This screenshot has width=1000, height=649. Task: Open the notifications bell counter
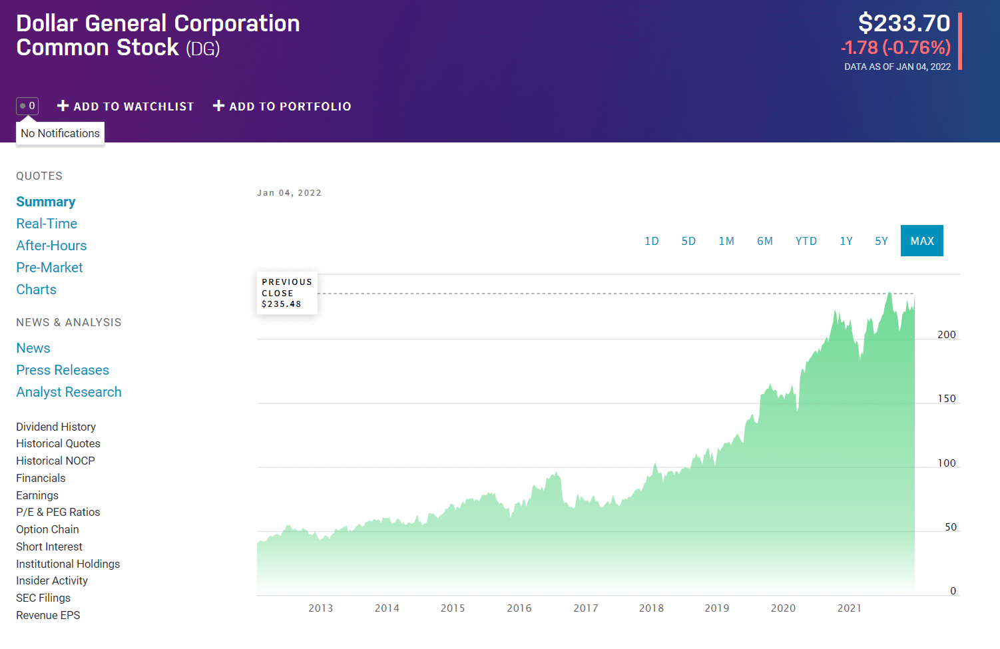click(x=27, y=106)
